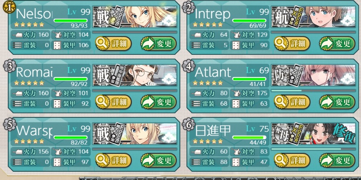Open details for Intrepid

pyautogui.click(x=292, y=43)
